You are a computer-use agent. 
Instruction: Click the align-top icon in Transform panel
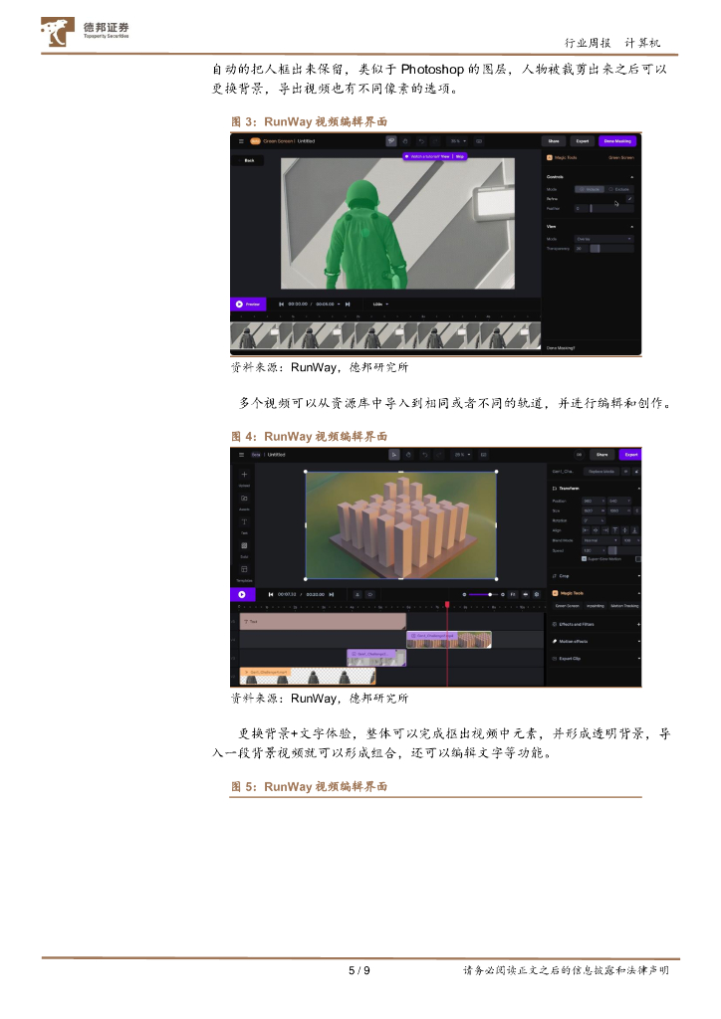[615, 530]
